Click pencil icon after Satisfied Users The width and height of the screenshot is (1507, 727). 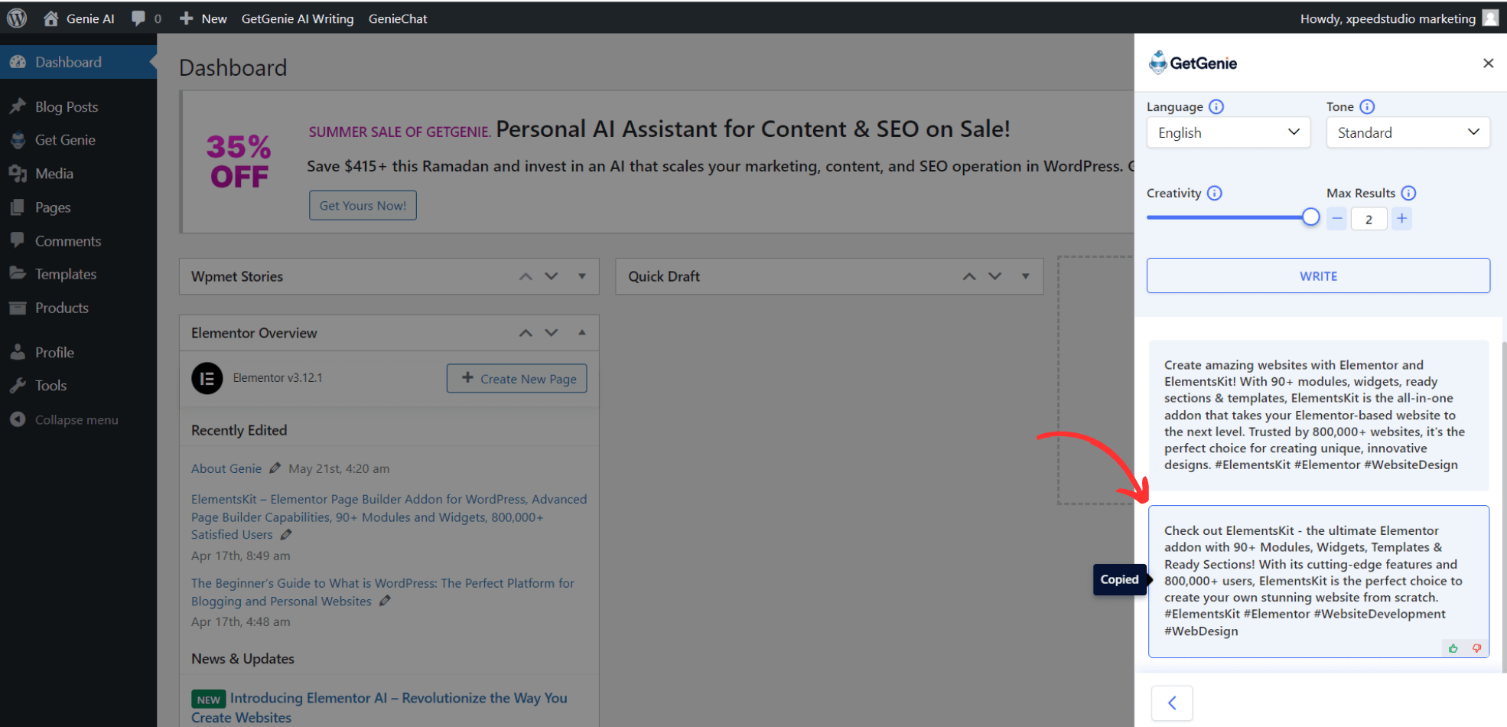tap(286, 535)
